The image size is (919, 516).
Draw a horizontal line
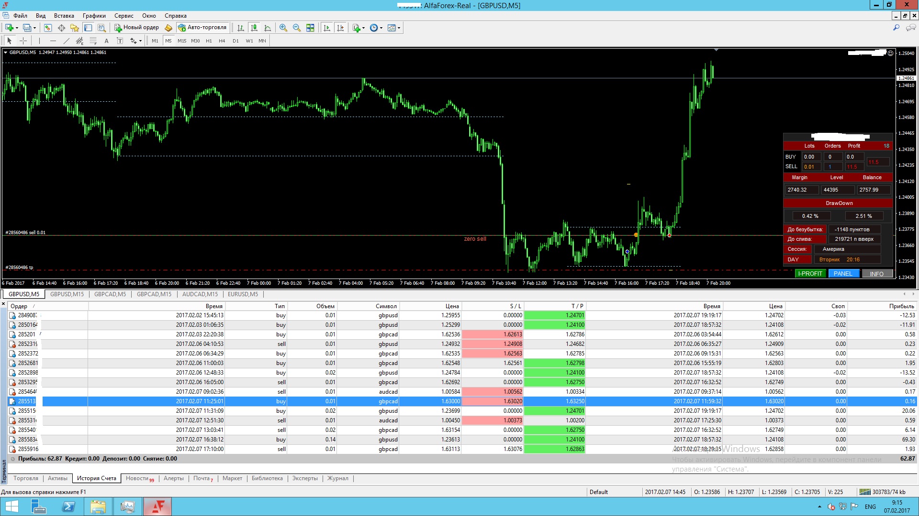point(53,41)
